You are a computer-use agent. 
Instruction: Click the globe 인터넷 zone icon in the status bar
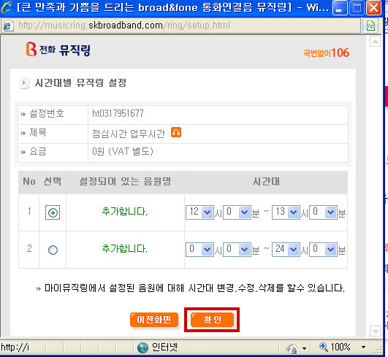tap(142, 348)
